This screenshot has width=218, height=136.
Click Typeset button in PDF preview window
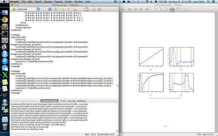123,9
